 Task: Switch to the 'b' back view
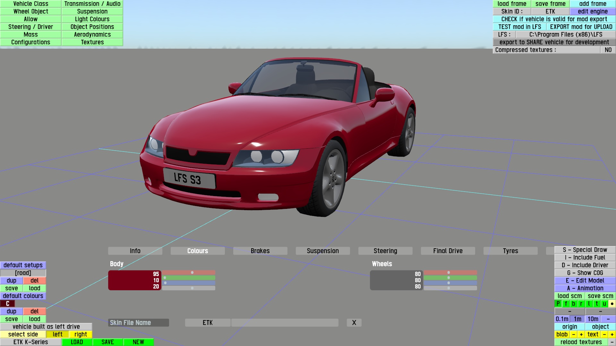tap(573, 303)
